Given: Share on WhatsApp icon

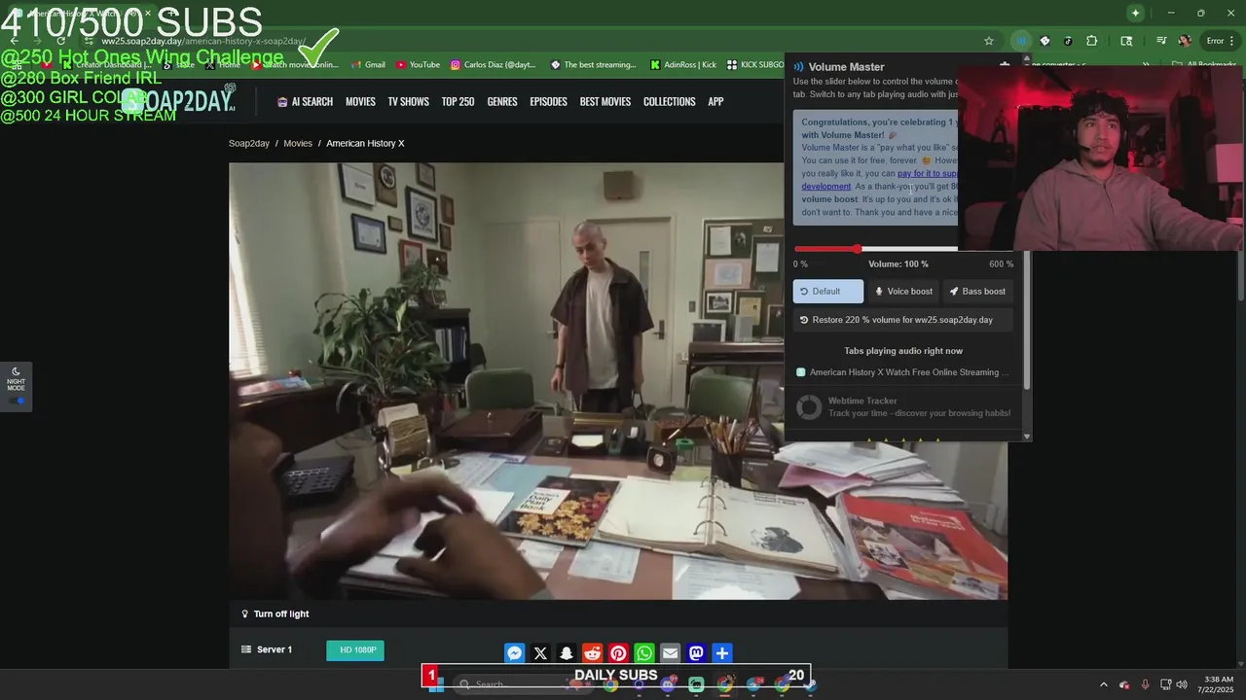Looking at the screenshot, I should point(644,653).
